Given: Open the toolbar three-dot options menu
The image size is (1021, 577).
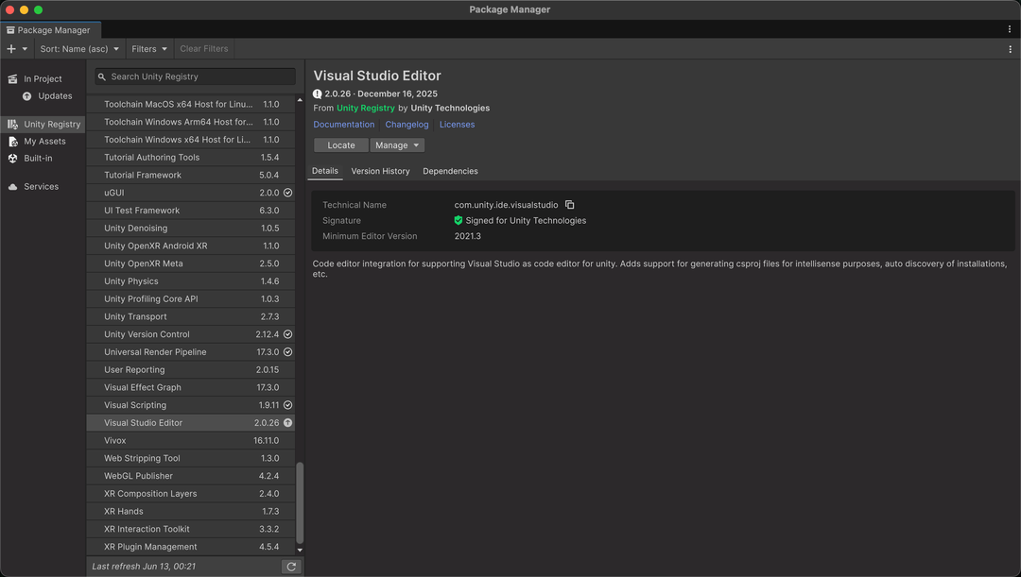Looking at the screenshot, I should click(x=1010, y=49).
